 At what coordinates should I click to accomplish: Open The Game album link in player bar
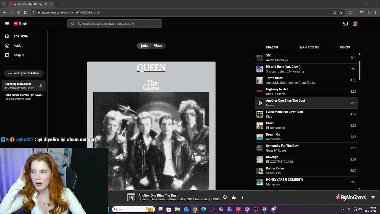(x=180, y=199)
